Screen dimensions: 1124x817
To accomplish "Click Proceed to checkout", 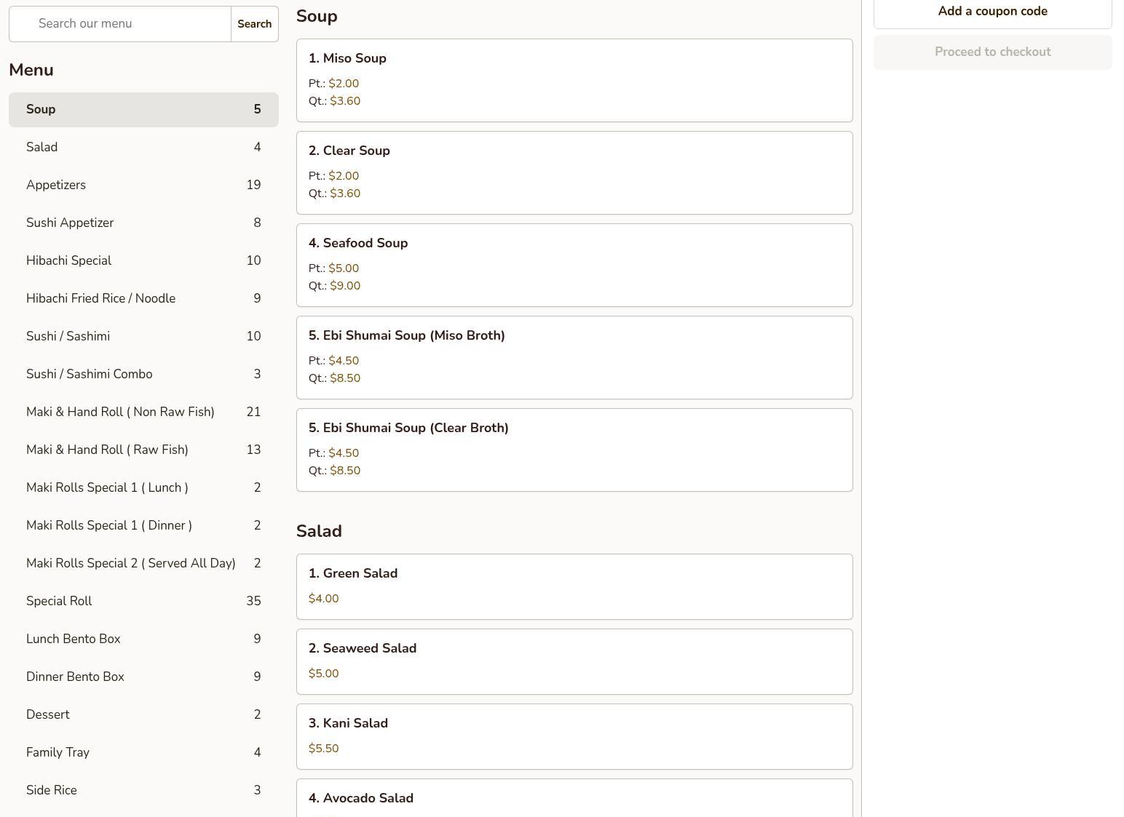I will (993, 52).
